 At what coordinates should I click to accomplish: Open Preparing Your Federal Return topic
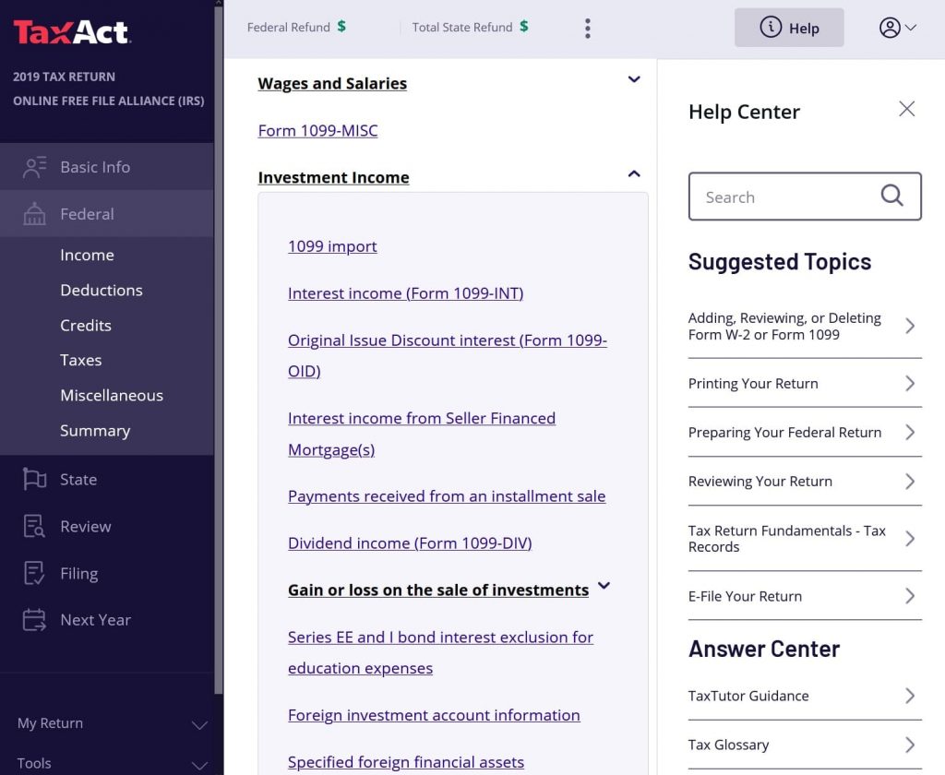(805, 432)
